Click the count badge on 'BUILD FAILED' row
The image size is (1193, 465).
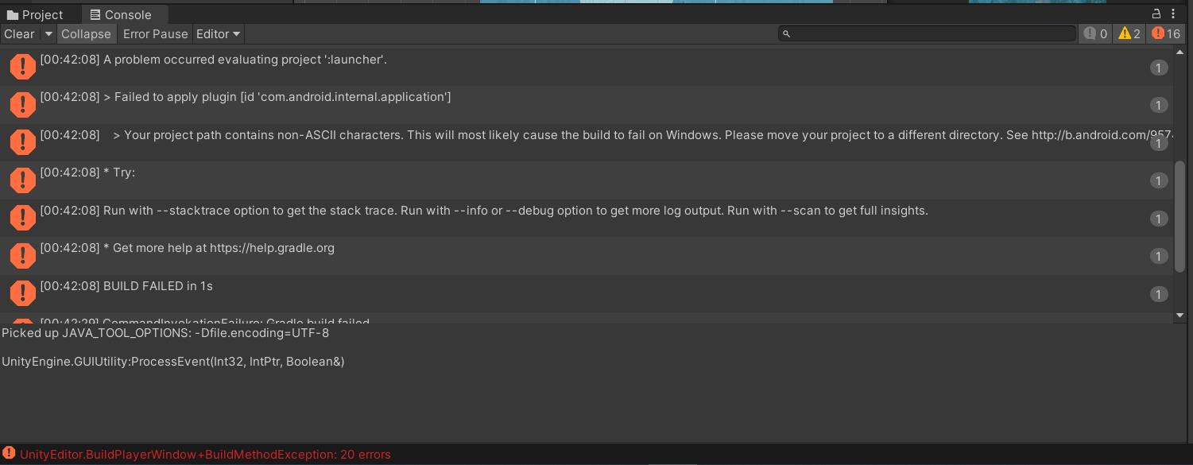click(1159, 294)
